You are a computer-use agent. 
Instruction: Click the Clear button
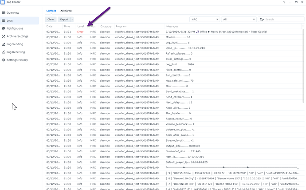pyautogui.click(x=51, y=20)
